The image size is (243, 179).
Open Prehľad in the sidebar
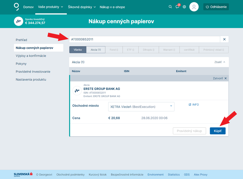coord(21,40)
